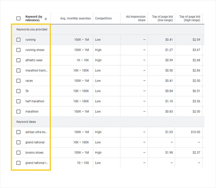Select the 'brooks shoes' checkbox
Viewport: 216px width, 188px height.
18,153
